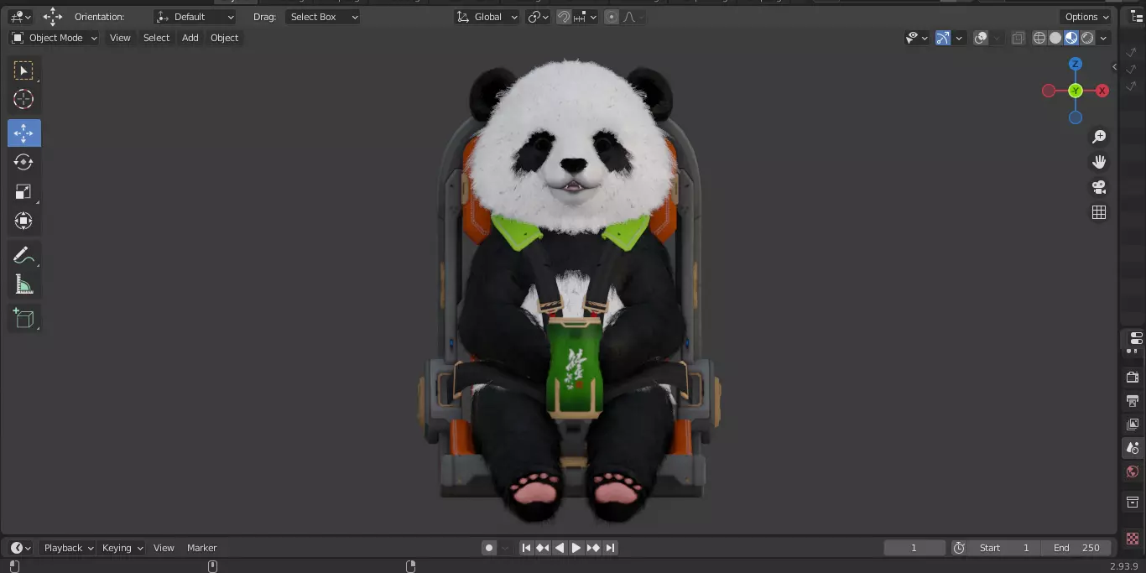Click the green Y axis gizmo
1146x573 pixels.
pos(1076,91)
